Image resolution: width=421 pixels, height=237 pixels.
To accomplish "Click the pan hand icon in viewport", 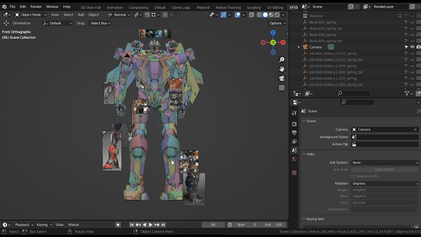I will [282, 69].
